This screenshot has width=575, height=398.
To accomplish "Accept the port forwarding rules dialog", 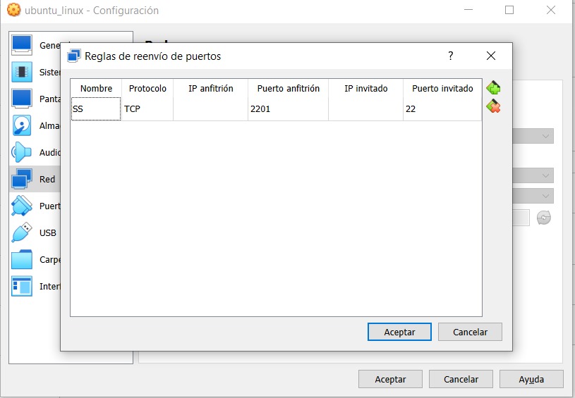I will (399, 332).
